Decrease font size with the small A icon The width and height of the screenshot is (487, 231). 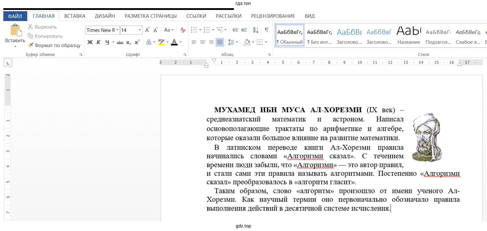pos(155,30)
